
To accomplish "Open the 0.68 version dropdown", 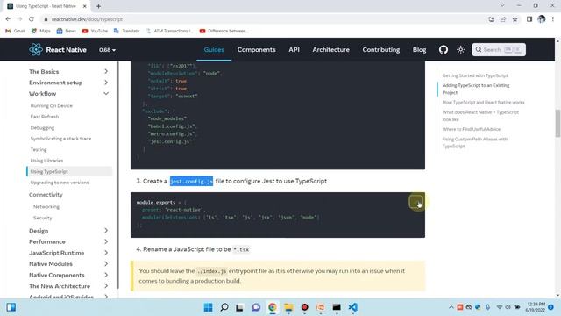I will pyautogui.click(x=107, y=50).
